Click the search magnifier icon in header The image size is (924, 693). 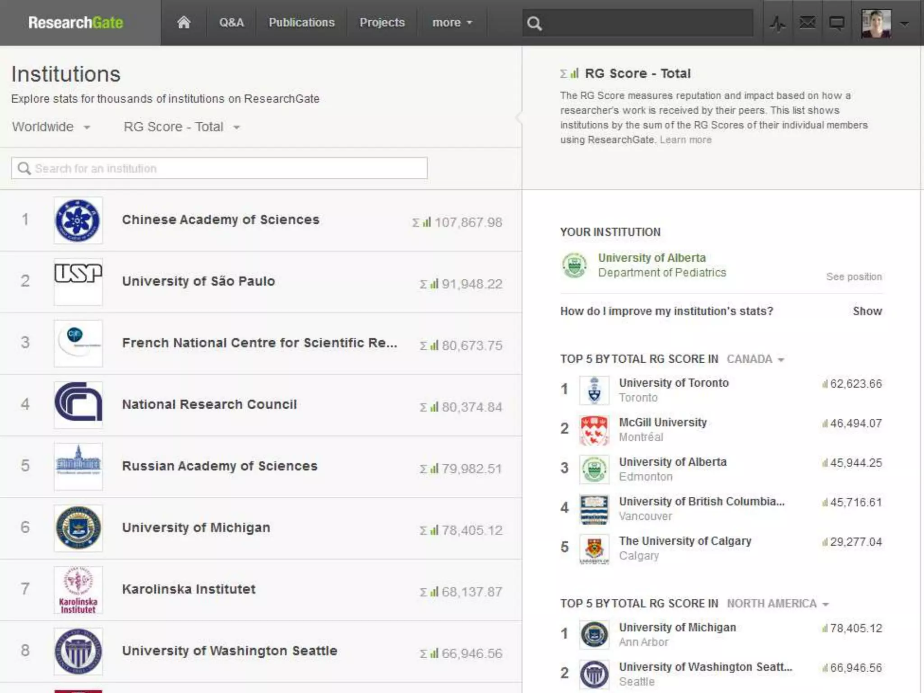pos(534,23)
